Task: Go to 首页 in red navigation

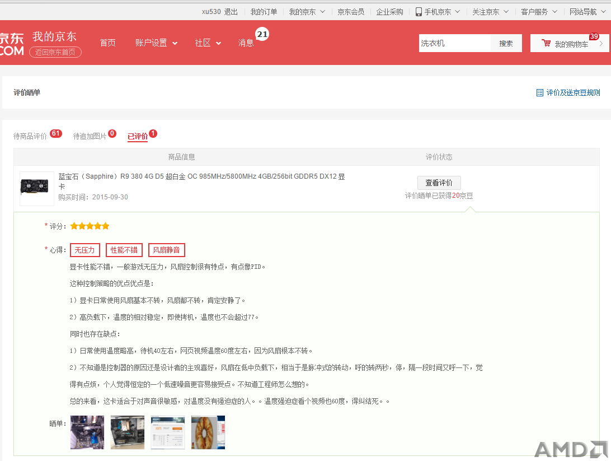Action: 107,43
